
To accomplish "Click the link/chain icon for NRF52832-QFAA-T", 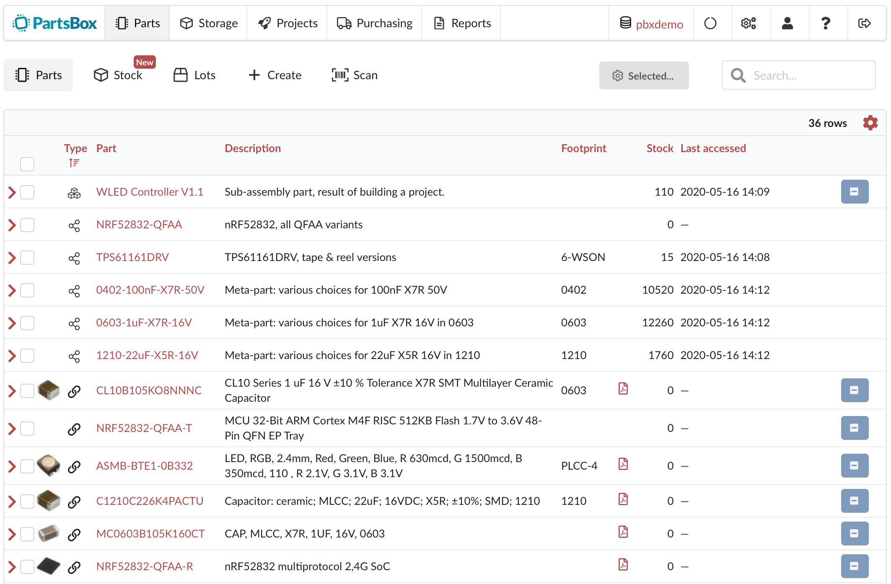I will [x=74, y=429].
